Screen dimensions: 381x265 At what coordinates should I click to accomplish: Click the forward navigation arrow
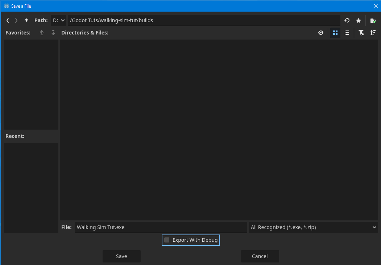tap(16, 20)
